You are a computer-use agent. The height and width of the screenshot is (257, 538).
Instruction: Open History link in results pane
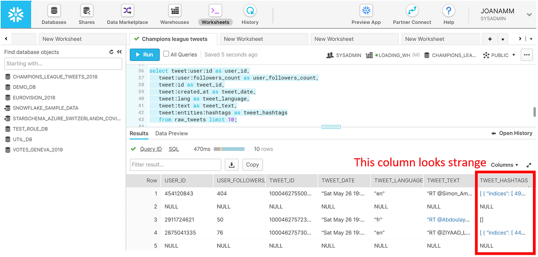[x=512, y=133]
